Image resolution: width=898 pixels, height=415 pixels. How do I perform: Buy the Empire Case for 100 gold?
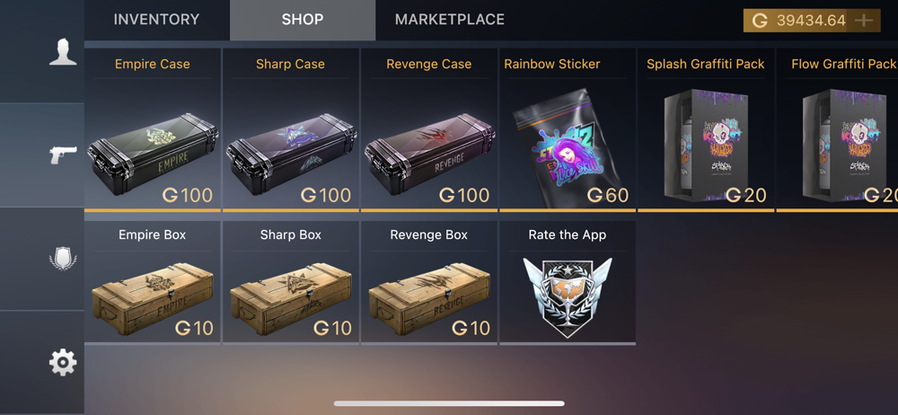(153, 130)
